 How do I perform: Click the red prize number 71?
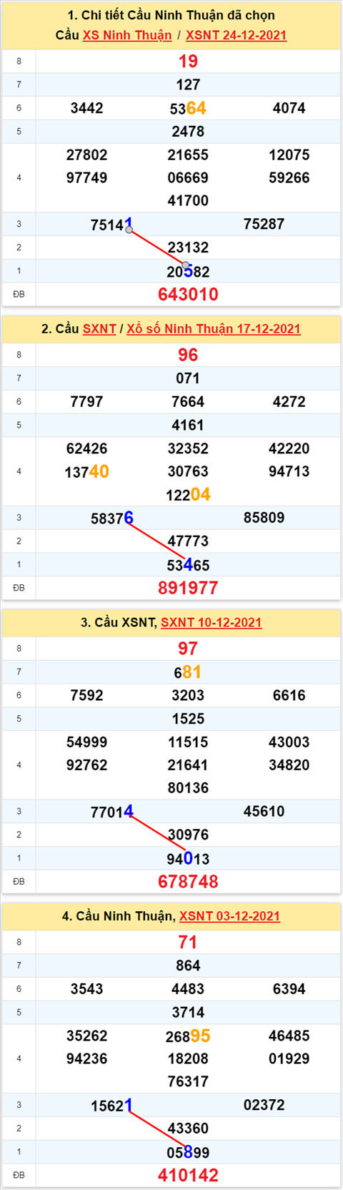188,943
